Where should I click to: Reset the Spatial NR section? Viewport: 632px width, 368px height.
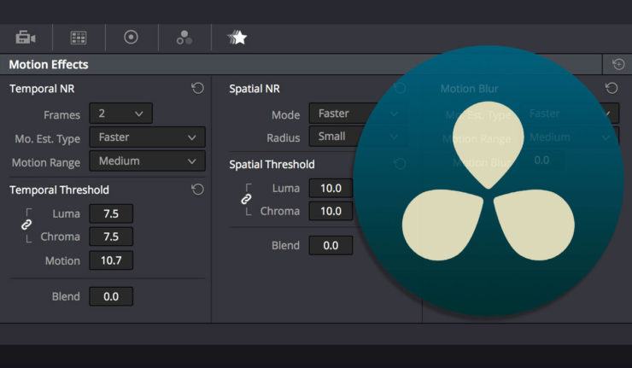coord(400,88)
